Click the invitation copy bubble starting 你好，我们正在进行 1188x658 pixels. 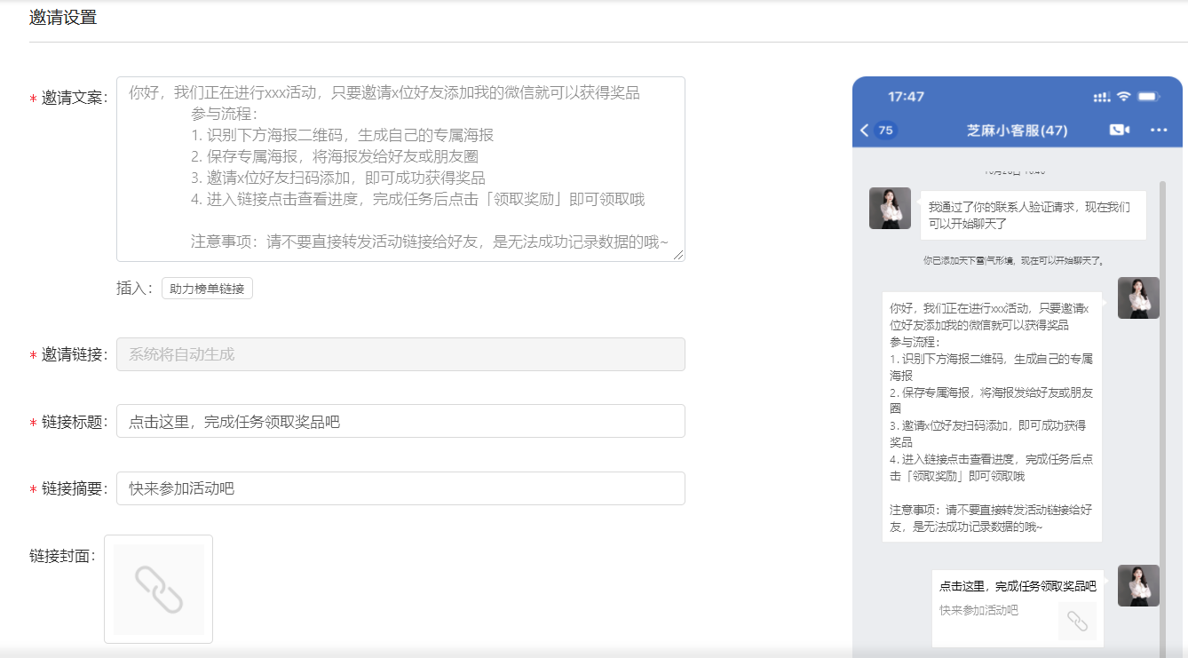tap(992, 416)
